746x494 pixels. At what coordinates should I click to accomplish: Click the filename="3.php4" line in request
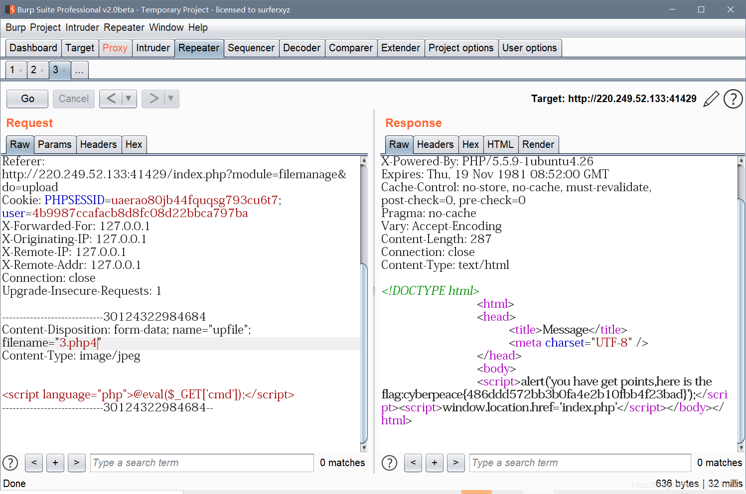coord(52,343)
